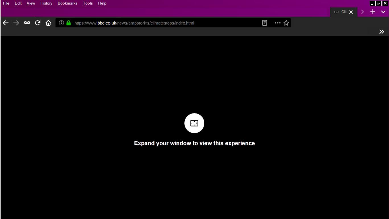Minimize the browser window
The height and width of the screenshot is (219, 389).
372,3
